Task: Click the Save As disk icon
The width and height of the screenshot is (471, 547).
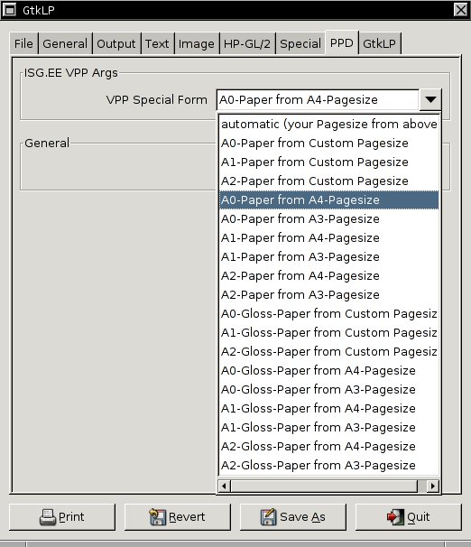Action: 268,517
